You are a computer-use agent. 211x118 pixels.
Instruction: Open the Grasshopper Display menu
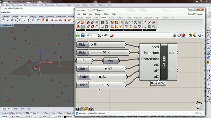[x=98, y=14]
